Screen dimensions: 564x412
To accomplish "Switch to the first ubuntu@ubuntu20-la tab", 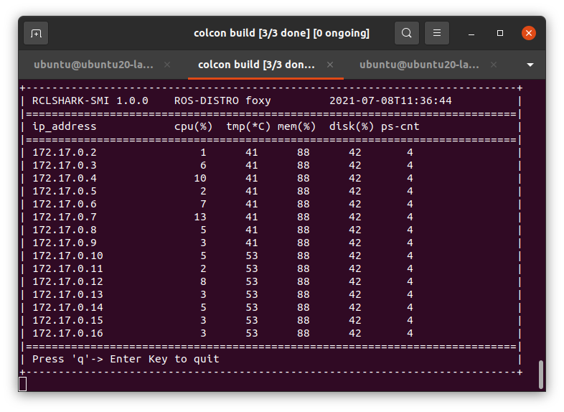I will (93, 65).
